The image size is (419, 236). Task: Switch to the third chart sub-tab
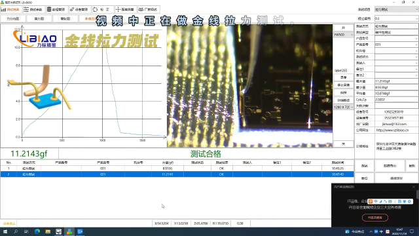65,19
